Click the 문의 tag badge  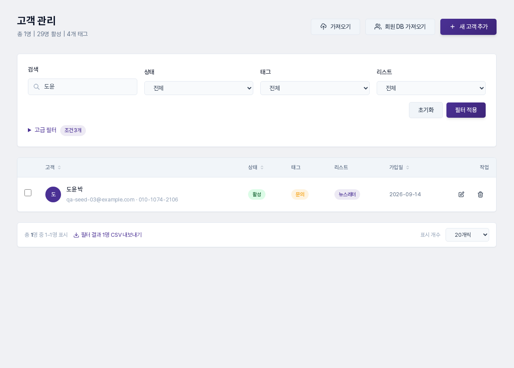300,194
